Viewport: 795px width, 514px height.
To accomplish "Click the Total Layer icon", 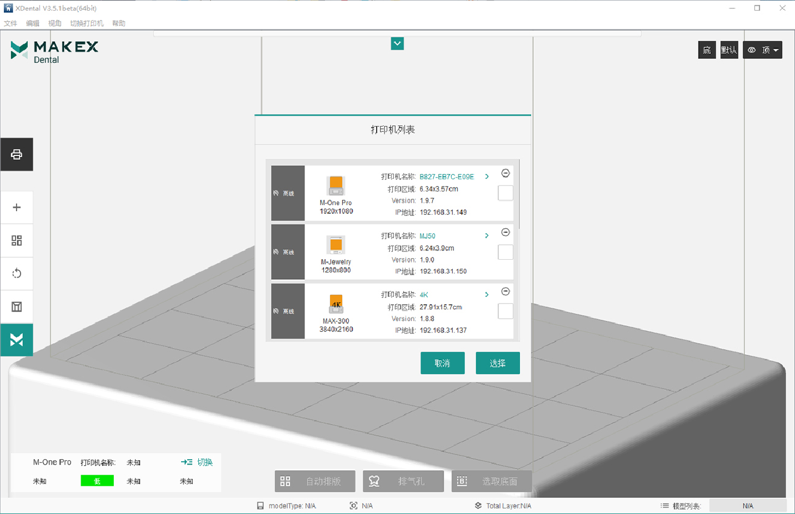I will pos(478,506).
